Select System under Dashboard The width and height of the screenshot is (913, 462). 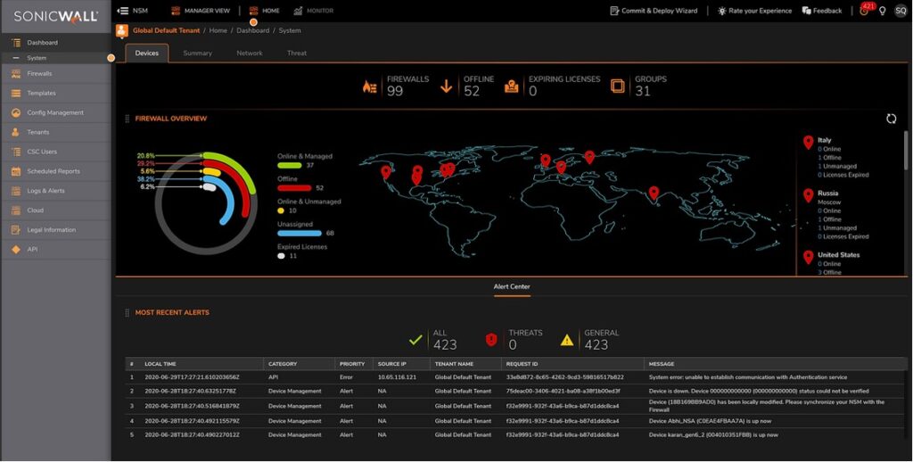pos(56,58)
